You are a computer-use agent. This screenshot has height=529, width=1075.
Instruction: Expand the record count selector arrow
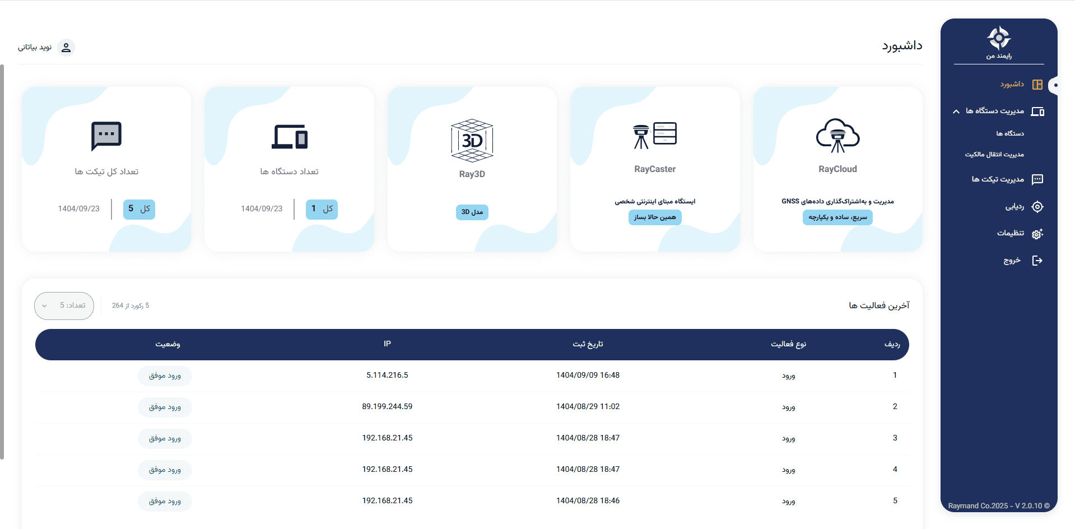[x=44, y=306]
